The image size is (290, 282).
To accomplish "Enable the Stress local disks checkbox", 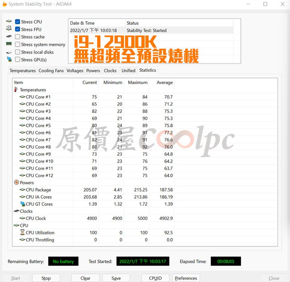I will [17, 52].
